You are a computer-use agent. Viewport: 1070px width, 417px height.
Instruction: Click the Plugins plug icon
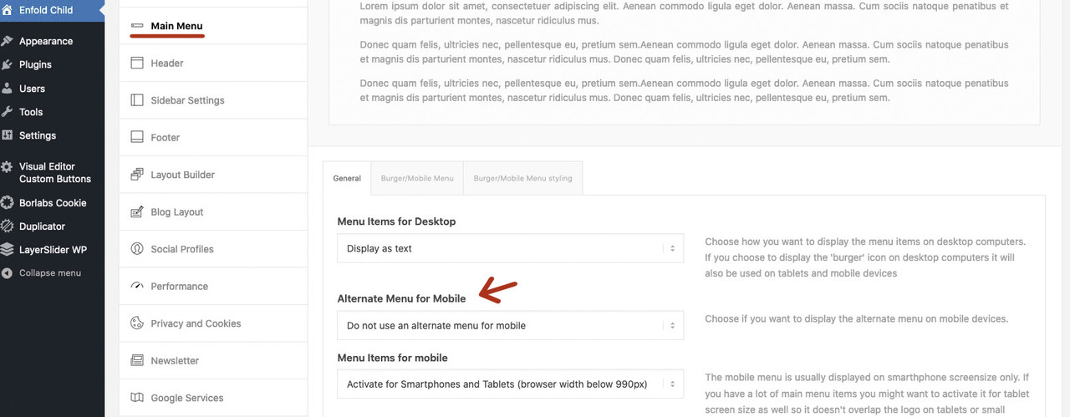point(8,64)
